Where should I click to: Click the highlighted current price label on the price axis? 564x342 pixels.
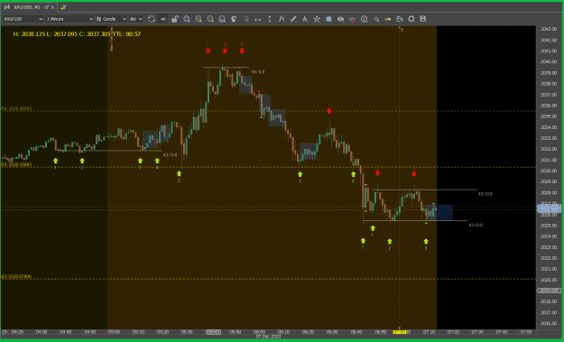click(549, 208)
